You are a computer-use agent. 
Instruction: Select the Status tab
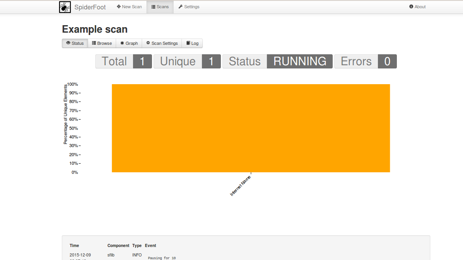(75, 43)
